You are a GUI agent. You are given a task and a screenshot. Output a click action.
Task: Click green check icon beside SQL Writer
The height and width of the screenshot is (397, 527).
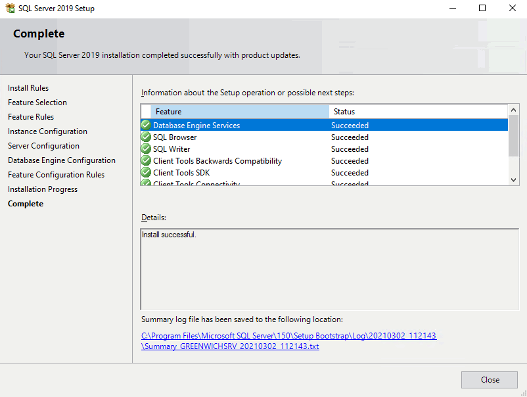[146, 149]
